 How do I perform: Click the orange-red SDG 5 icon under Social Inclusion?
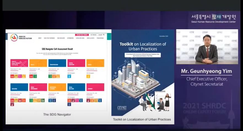pos(69,100)
